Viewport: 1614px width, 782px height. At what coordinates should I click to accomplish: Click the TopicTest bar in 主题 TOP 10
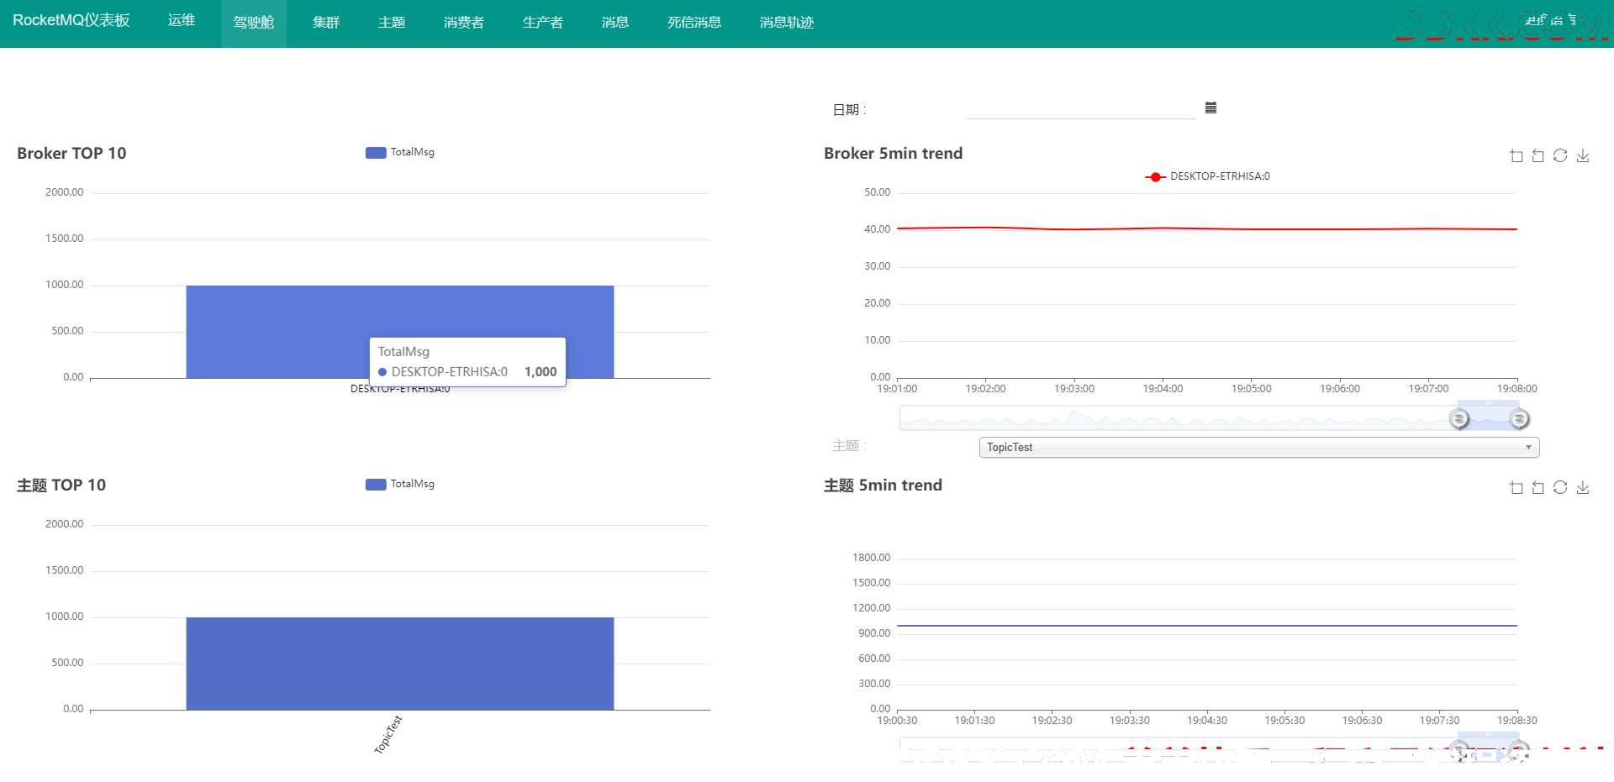(x=400, y=664)
